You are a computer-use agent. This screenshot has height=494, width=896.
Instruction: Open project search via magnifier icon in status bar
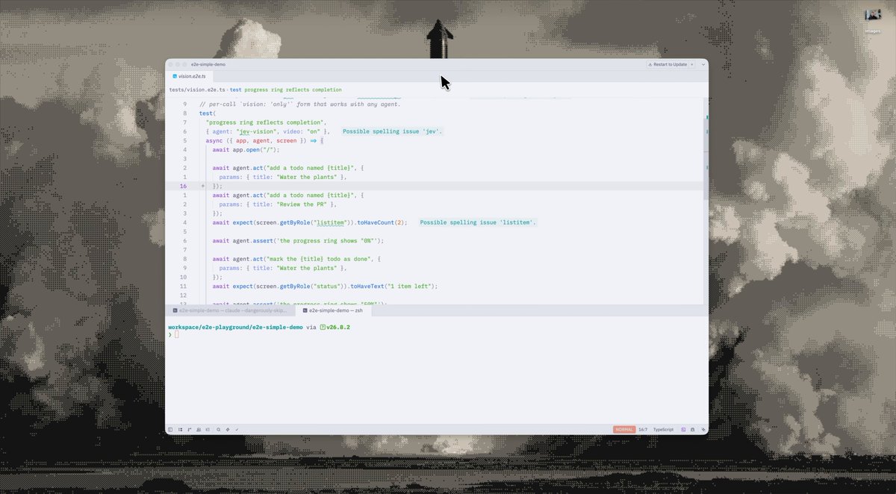(x=218, y=429)
